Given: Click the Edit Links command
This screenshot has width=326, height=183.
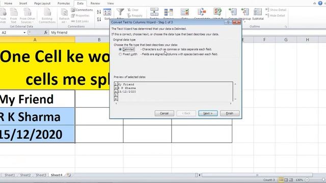Looking at the screenshot, I should (80, 21).
